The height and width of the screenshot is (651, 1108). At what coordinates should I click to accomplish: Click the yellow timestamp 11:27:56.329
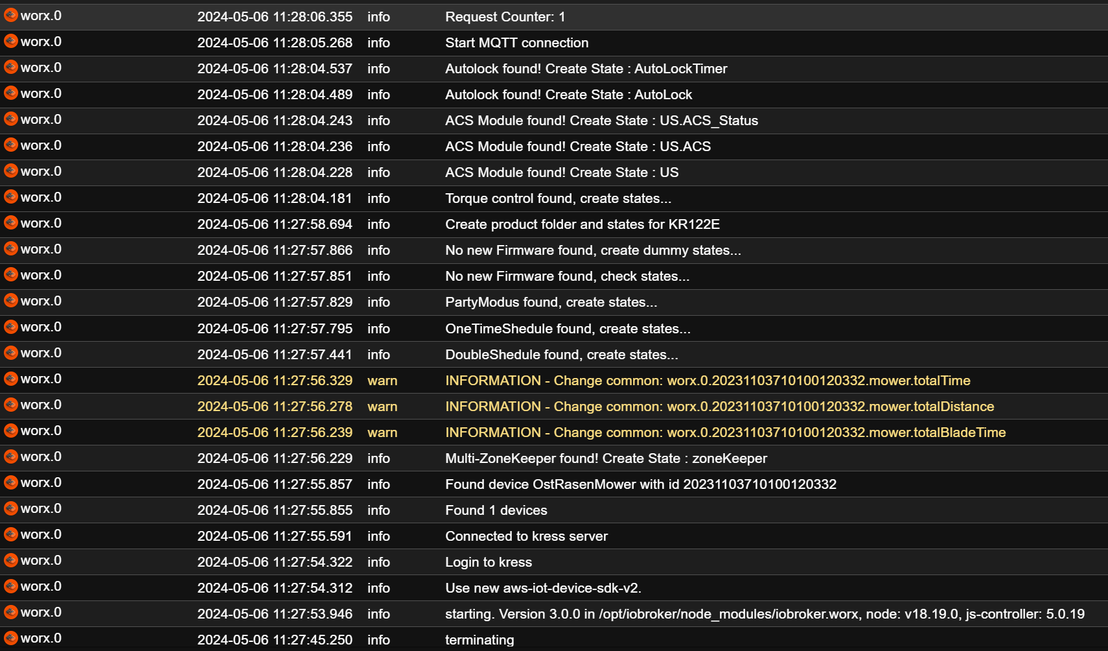pos(275,381)
